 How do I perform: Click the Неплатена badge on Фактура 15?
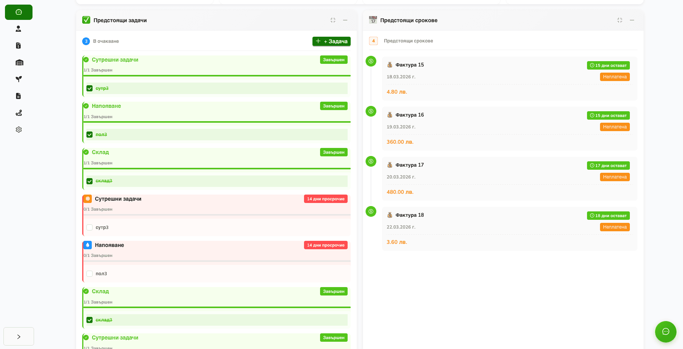[x=615, y=77]
